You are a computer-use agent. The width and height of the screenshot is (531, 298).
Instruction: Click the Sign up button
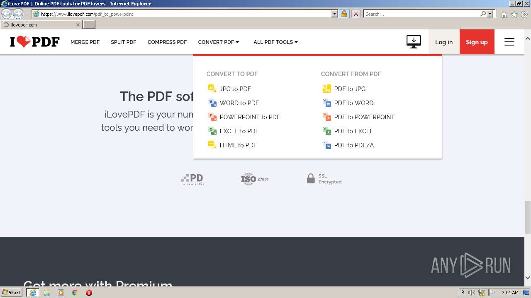[477, 42]
